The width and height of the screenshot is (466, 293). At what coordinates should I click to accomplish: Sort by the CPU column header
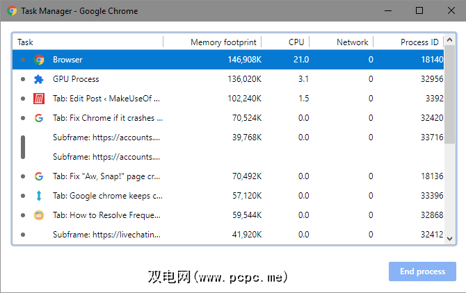point(285,42)
